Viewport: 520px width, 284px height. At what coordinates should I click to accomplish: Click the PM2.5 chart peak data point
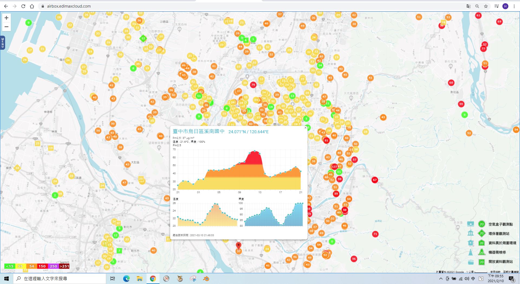[x=255, y=151]
